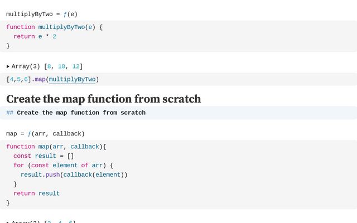Click the 'const result = []' code line
Screen dimensions: 357x223
(44, 156)
